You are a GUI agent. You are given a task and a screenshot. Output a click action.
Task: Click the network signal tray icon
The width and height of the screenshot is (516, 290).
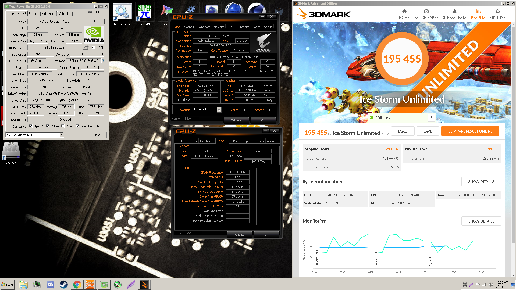484,285
